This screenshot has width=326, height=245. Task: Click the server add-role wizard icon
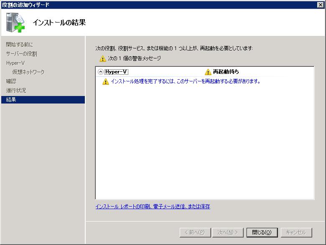point(15,23)
